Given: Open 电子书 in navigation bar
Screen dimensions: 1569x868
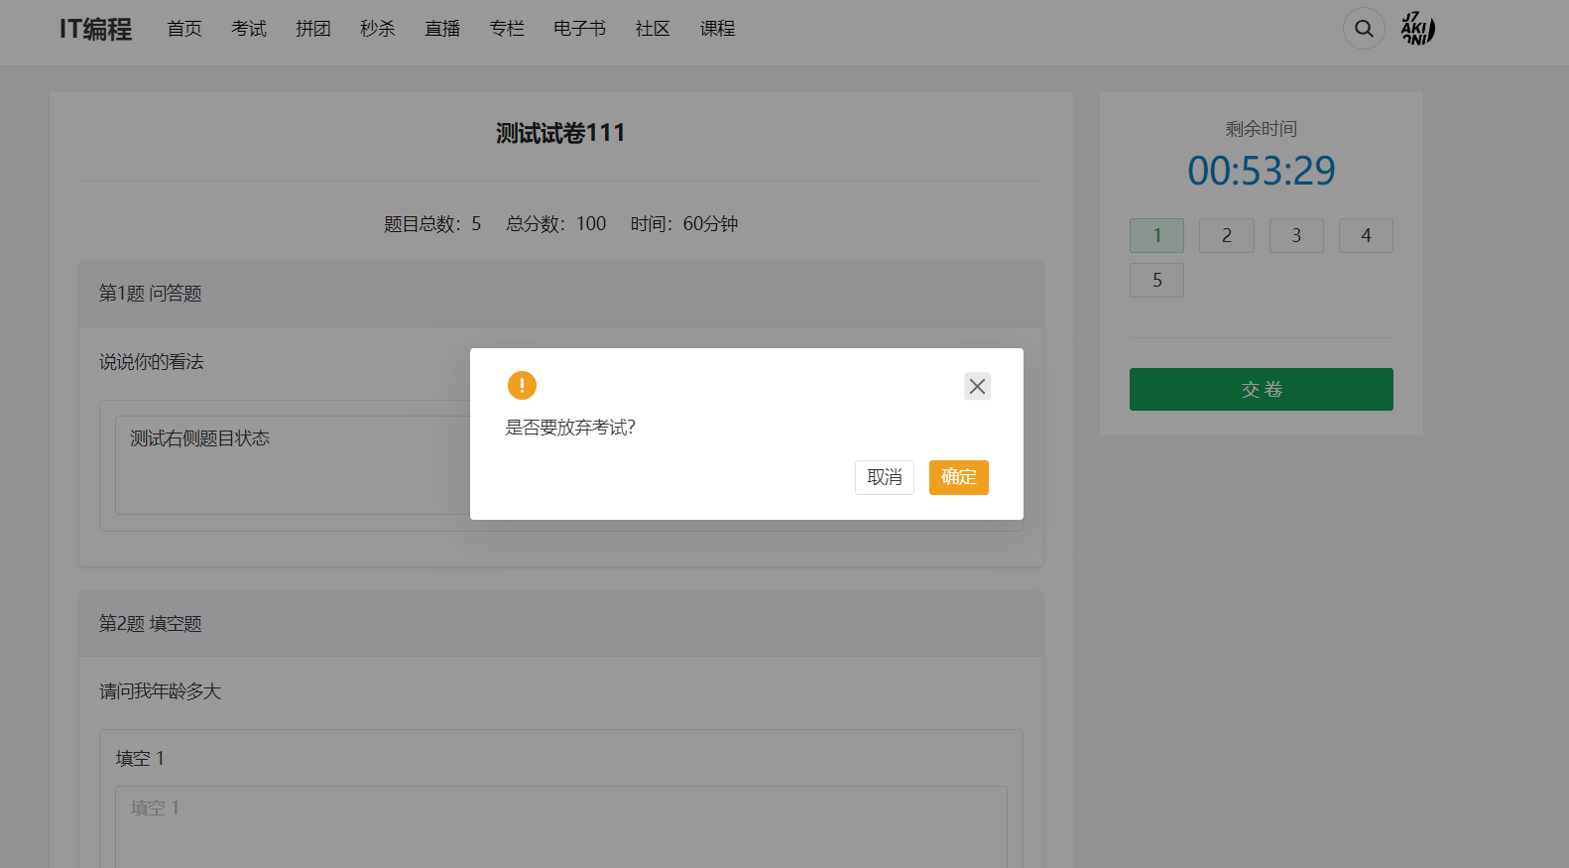Looking at the screenshot, I should click(x=580, y=29).
